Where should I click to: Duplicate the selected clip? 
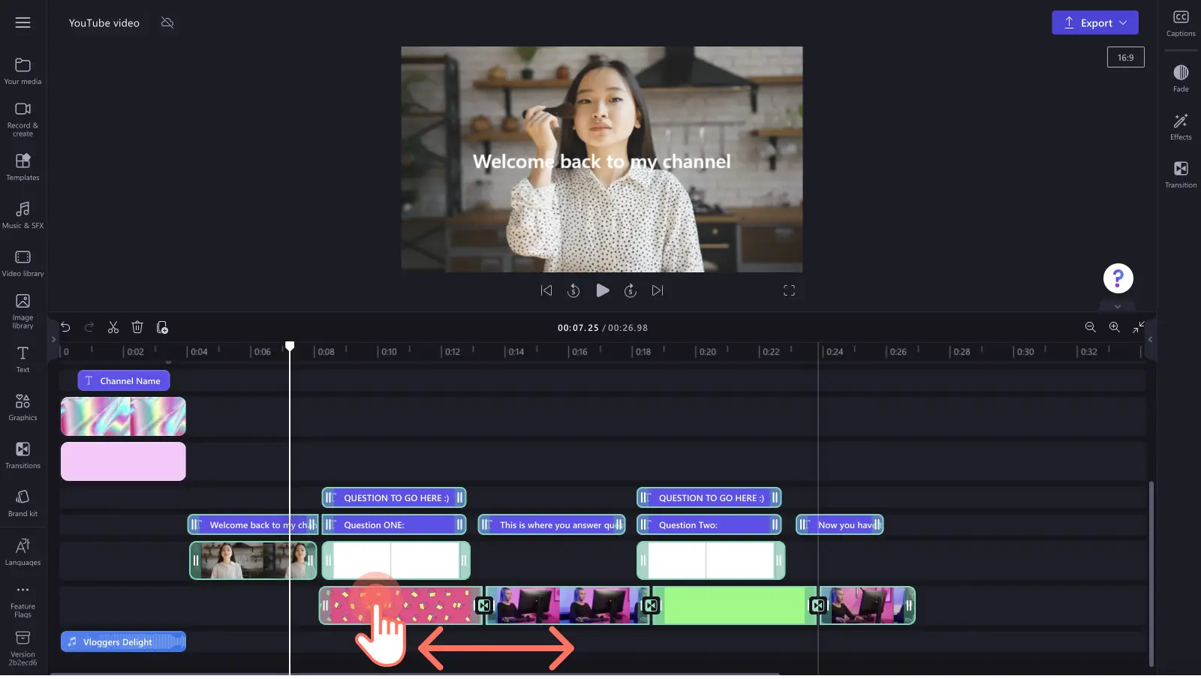coord(161,327)
